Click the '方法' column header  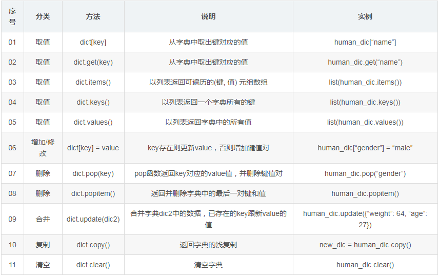[93, 16]
